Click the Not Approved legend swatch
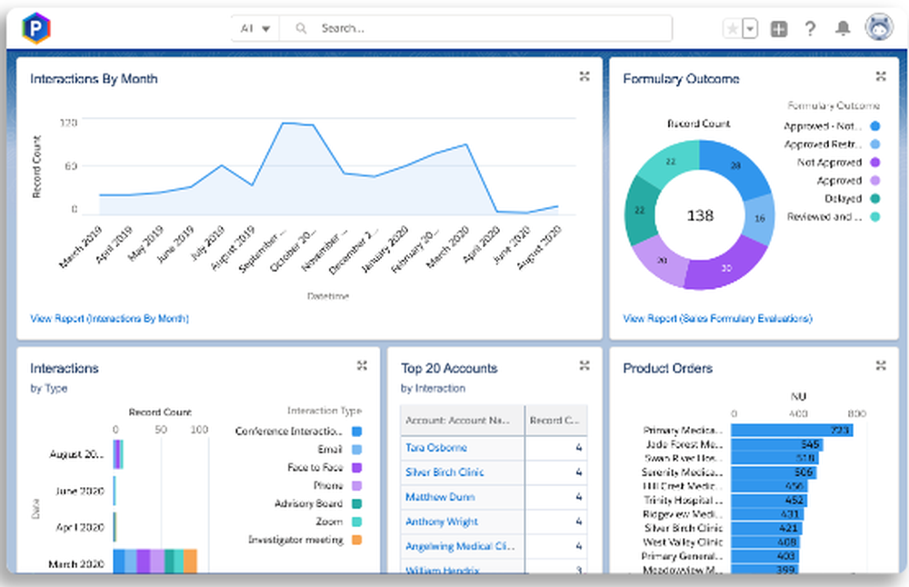 click(874, 163)
